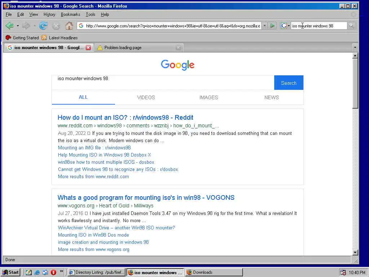This screenshot has height=277, width=369.
Task: Open the Forward button history dropdown arrow
Action: (35, 26)
